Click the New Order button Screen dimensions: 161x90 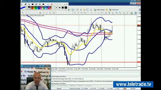[x=99, y=10]
